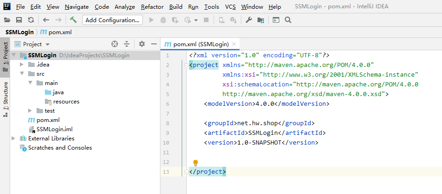Open the File menu
This screenshot has height=194, width=442.
[21, 7]
